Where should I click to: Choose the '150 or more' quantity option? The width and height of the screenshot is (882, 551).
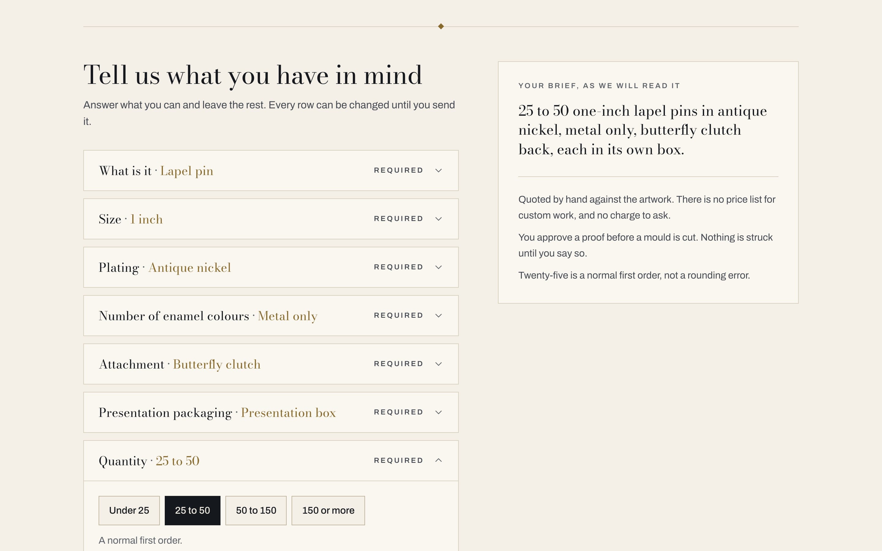[x=328, y=511]
